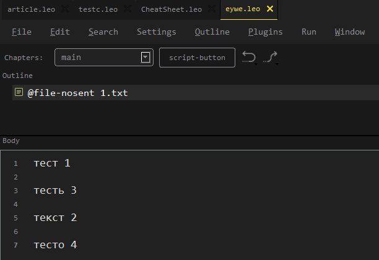Switch to the article.leo tab
This screenshot has height=260, width=379.
(x=31, y=9)
